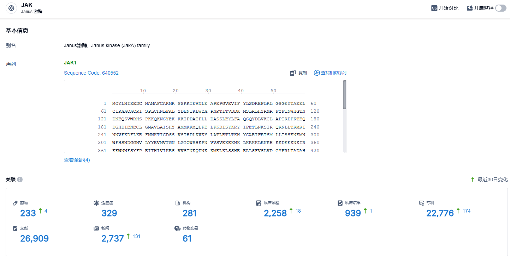Click the news icon beside 新闻
The image size is (510, 258).
[x=96, y=228]
